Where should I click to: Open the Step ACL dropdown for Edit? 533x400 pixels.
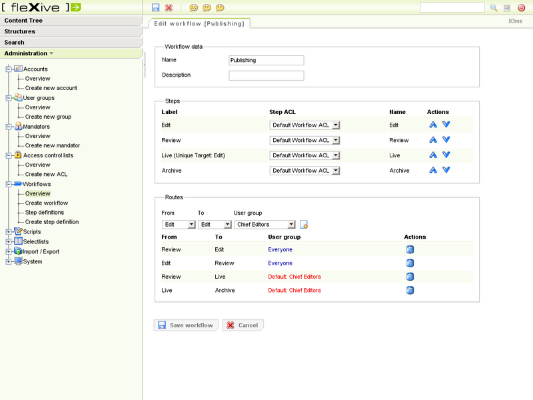305,125
